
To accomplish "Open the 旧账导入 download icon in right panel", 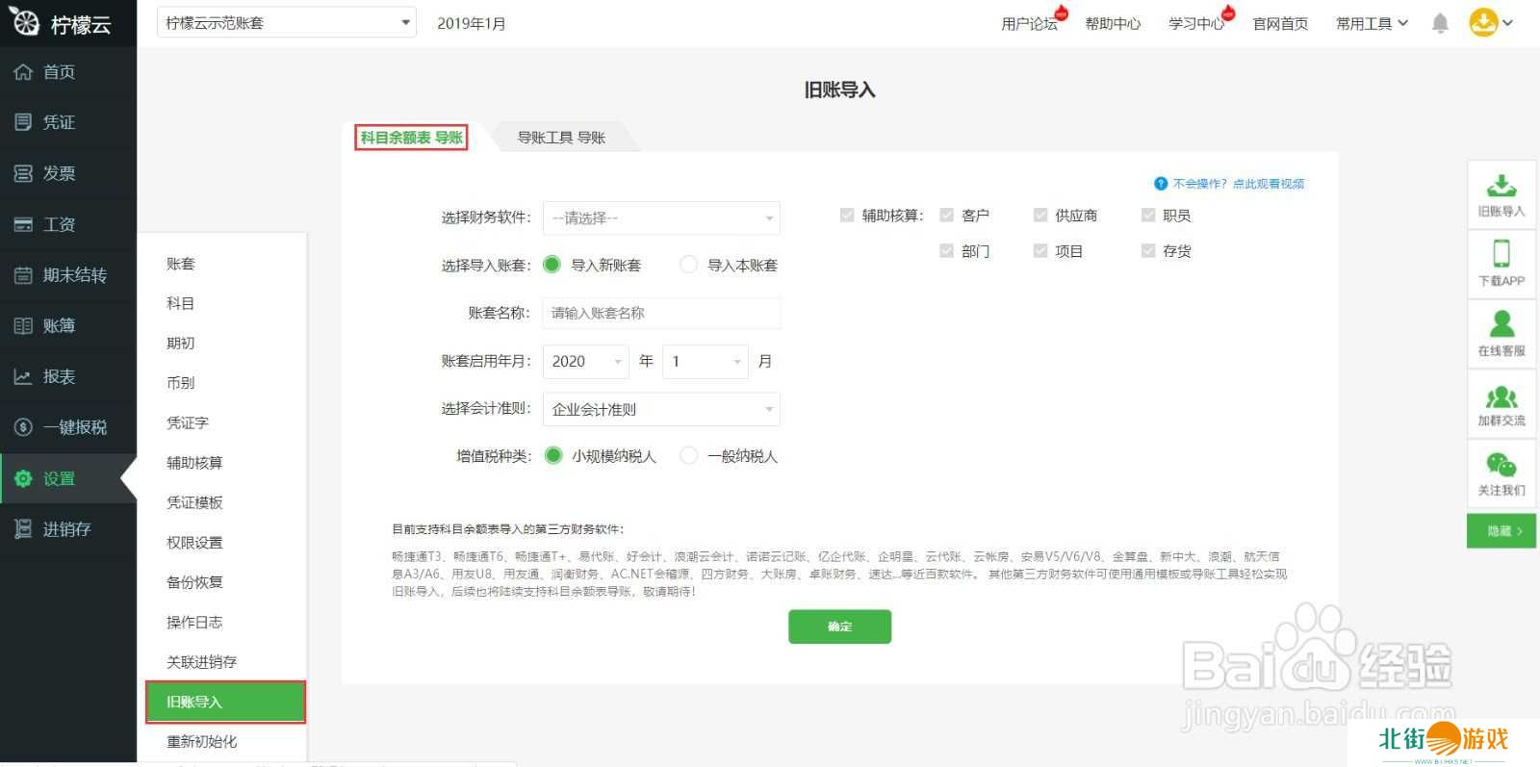I will (1501, 186).
